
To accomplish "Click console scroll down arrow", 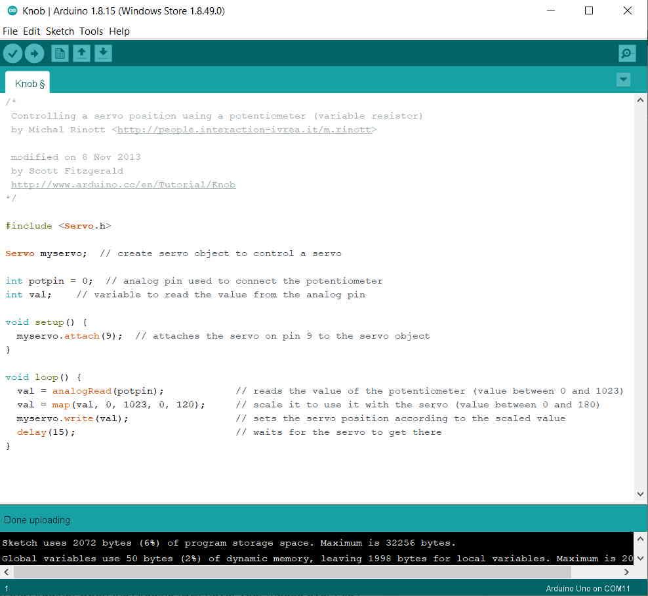I will pos(640,559).
